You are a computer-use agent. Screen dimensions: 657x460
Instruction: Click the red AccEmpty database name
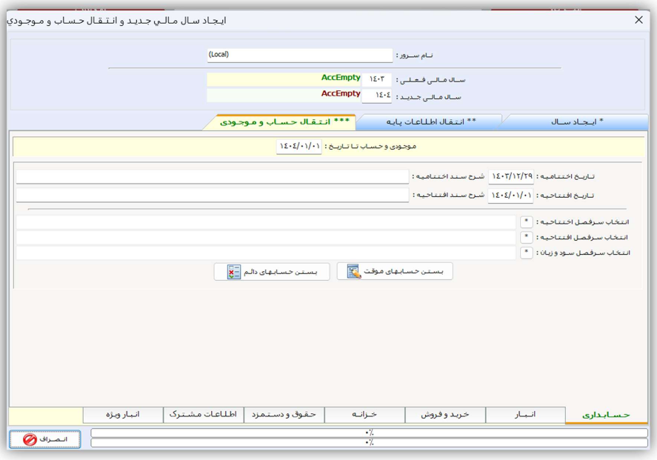pos(341,93)
